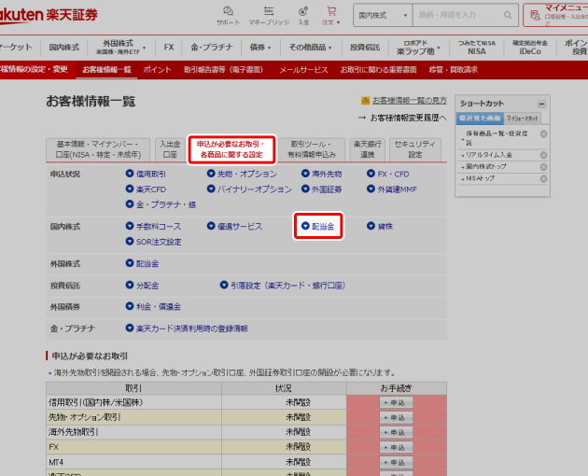Open the マイメニュー icon
The height and width of the screenshot is (476, 588).
[535, 15]
